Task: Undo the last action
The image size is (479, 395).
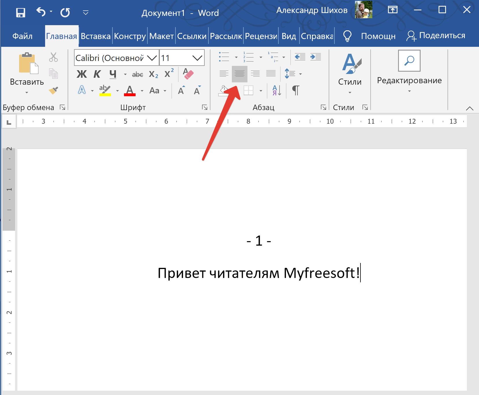Action: click(x=41, y=12)
